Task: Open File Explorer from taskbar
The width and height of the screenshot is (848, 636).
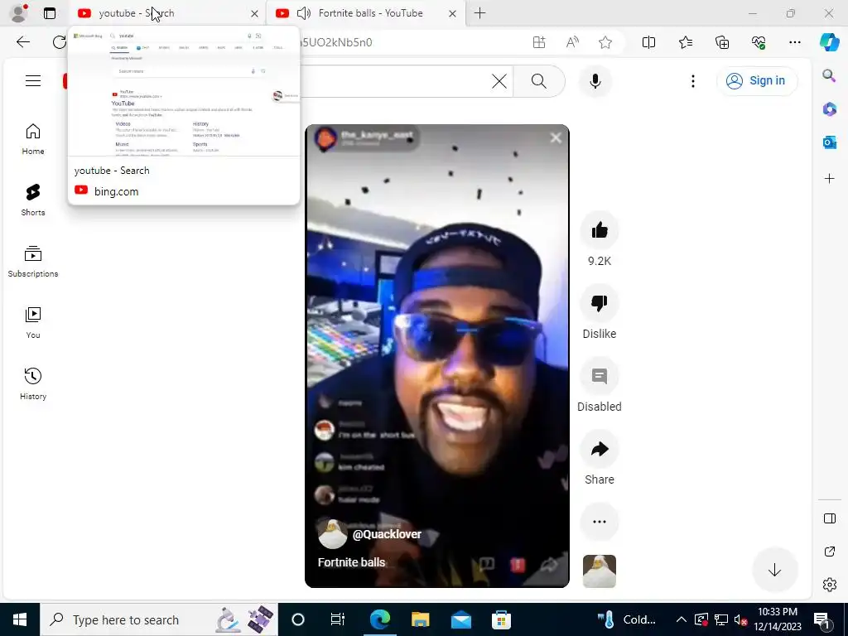Action: [420, 619]
